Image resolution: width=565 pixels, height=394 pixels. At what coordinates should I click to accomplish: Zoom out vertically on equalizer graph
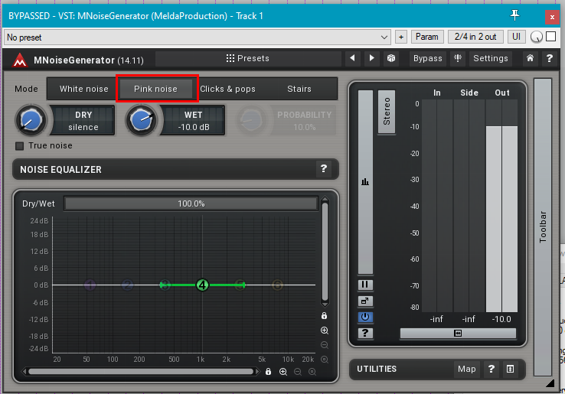pyautogui.click(x=325, y=345)
